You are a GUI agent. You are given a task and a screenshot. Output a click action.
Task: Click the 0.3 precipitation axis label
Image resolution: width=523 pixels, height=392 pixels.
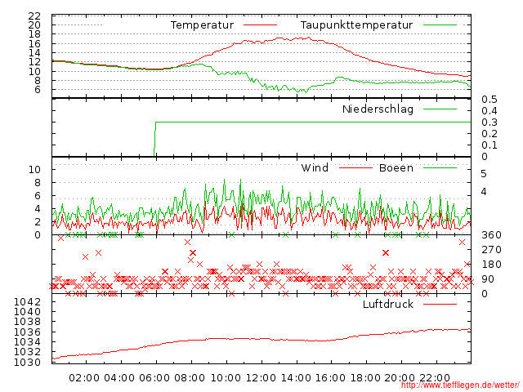tap(489, 122)
